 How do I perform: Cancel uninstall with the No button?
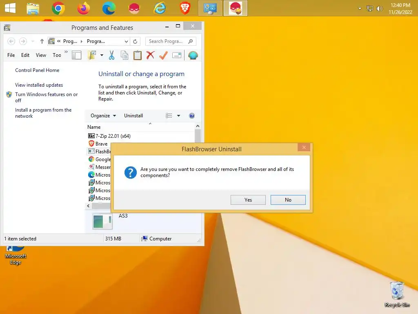(288, 200)
